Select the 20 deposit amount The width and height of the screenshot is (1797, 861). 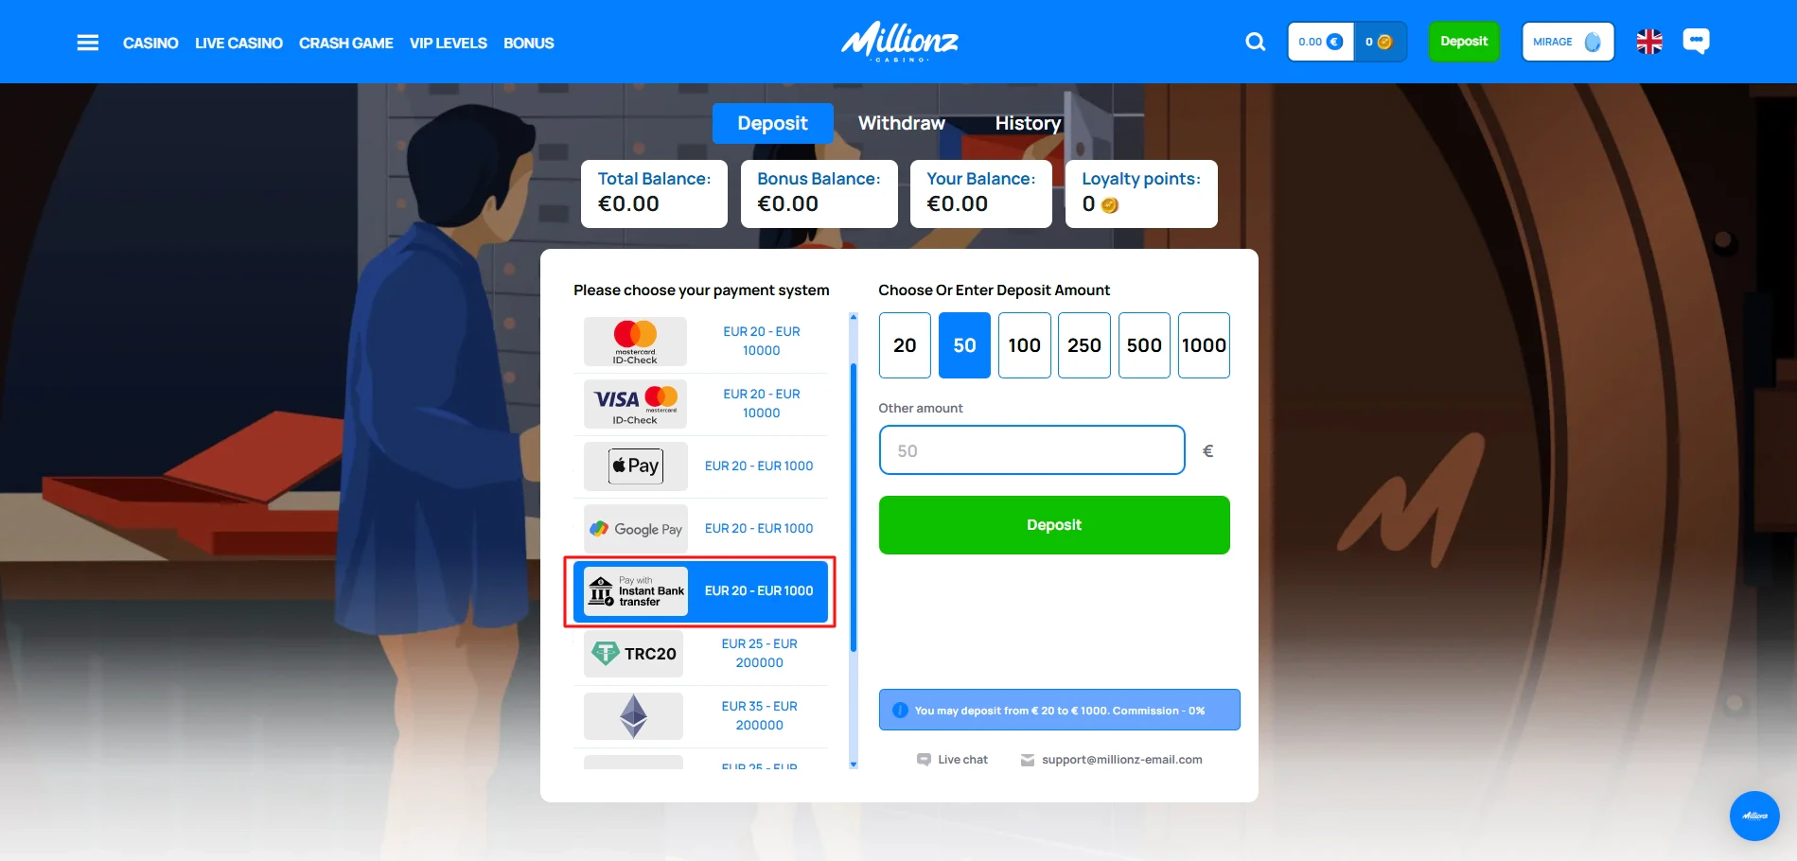coord(905,345)
